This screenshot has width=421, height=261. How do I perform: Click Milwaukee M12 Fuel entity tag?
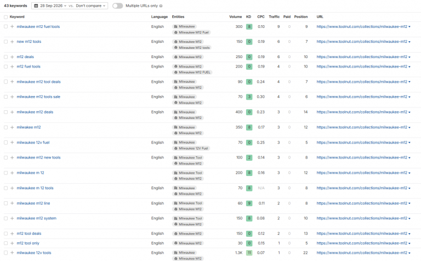pos(191,32)
